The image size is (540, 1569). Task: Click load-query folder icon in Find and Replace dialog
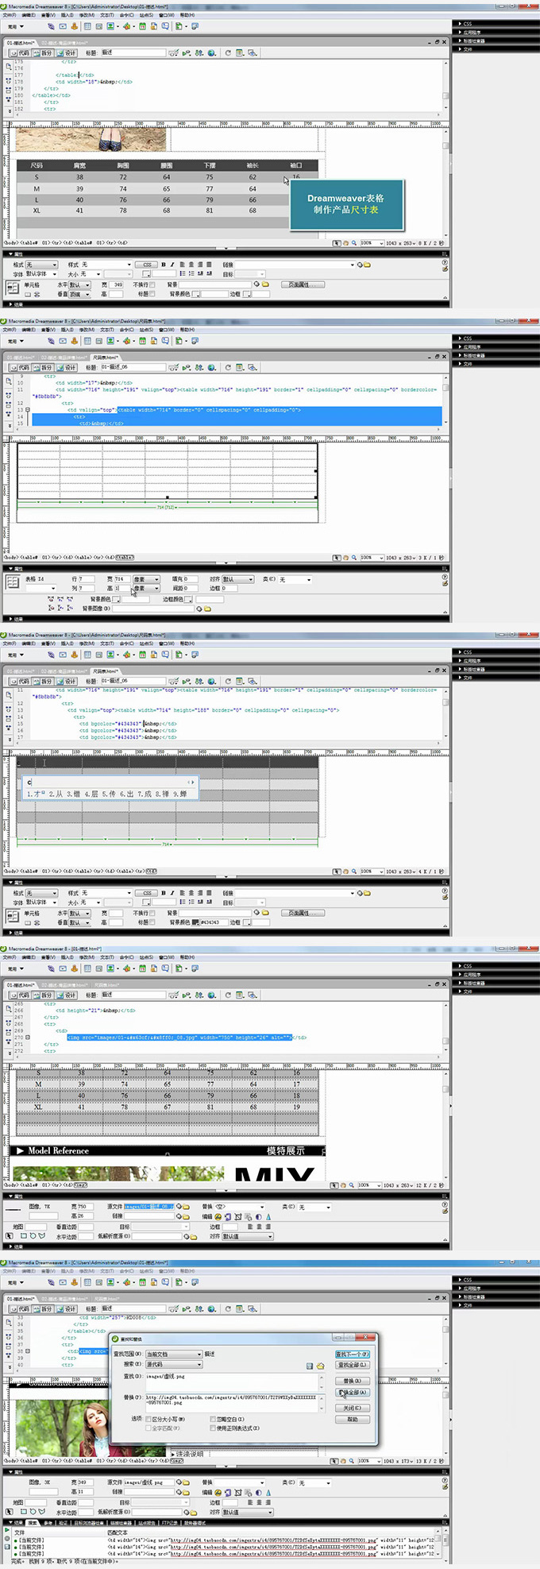(320, 1366)
